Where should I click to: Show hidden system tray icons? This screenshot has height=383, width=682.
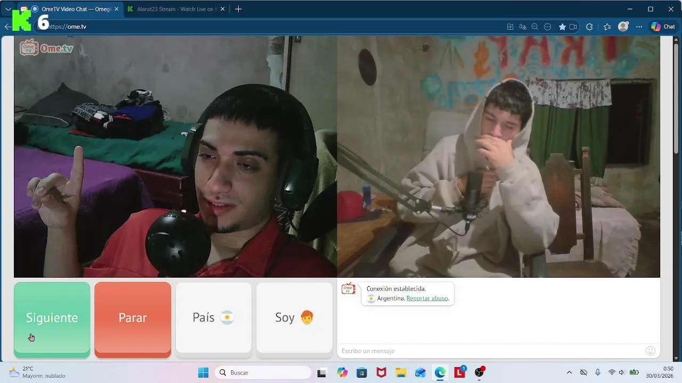coord(569,372)
